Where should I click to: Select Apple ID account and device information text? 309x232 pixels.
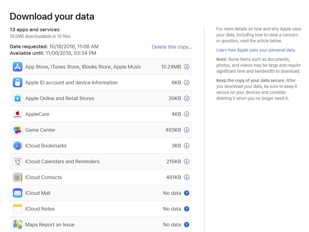pyautogui.click(x=71, y=82)
